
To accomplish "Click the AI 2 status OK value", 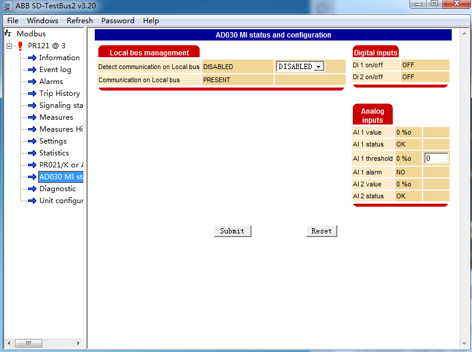I will pyautogui.click(x=401, y=196).
